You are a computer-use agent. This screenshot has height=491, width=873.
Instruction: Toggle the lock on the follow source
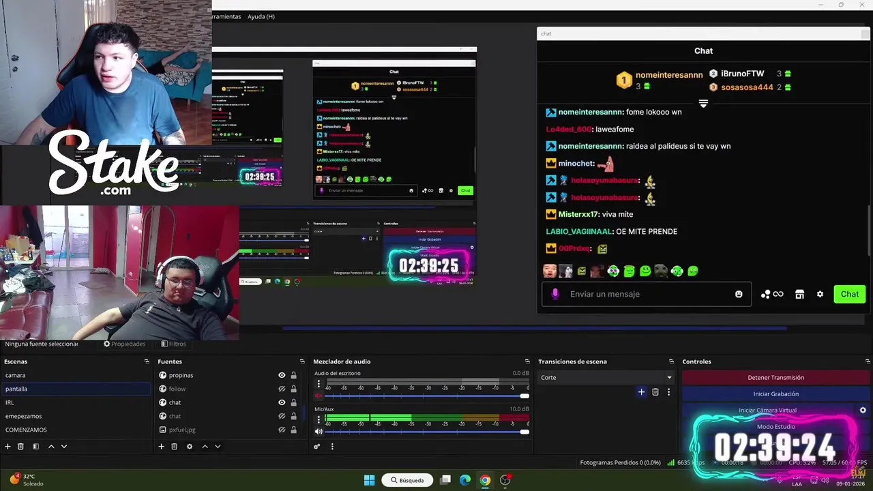pos(294,389)
